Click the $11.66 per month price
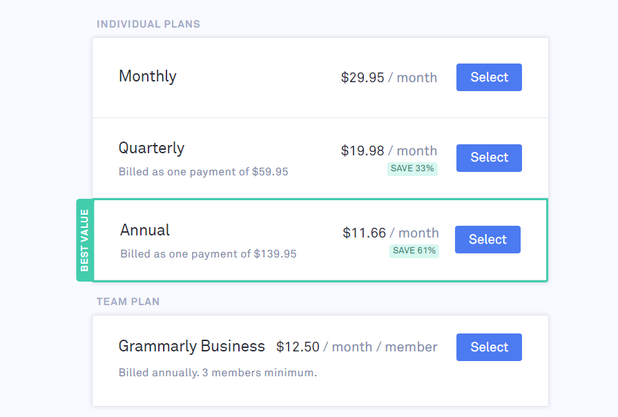Viewport: 618px width, 417px height. 390,233
